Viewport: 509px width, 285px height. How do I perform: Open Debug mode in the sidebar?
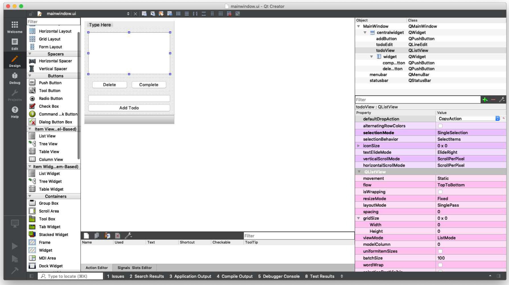click(x=15, y=78)
